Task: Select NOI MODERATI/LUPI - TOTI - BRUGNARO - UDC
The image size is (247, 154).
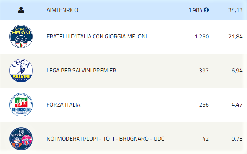Action: 105,139
